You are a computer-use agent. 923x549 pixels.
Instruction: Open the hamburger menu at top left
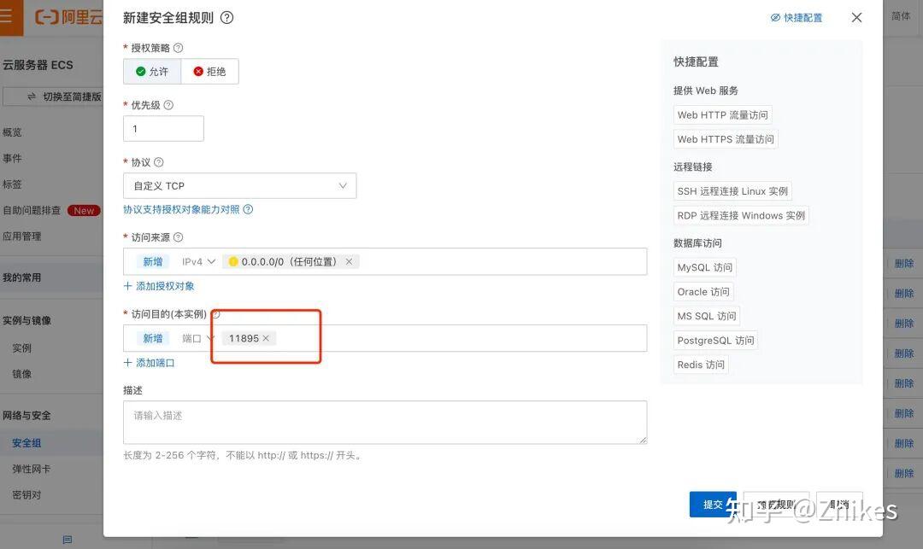(x=7, y=16)
